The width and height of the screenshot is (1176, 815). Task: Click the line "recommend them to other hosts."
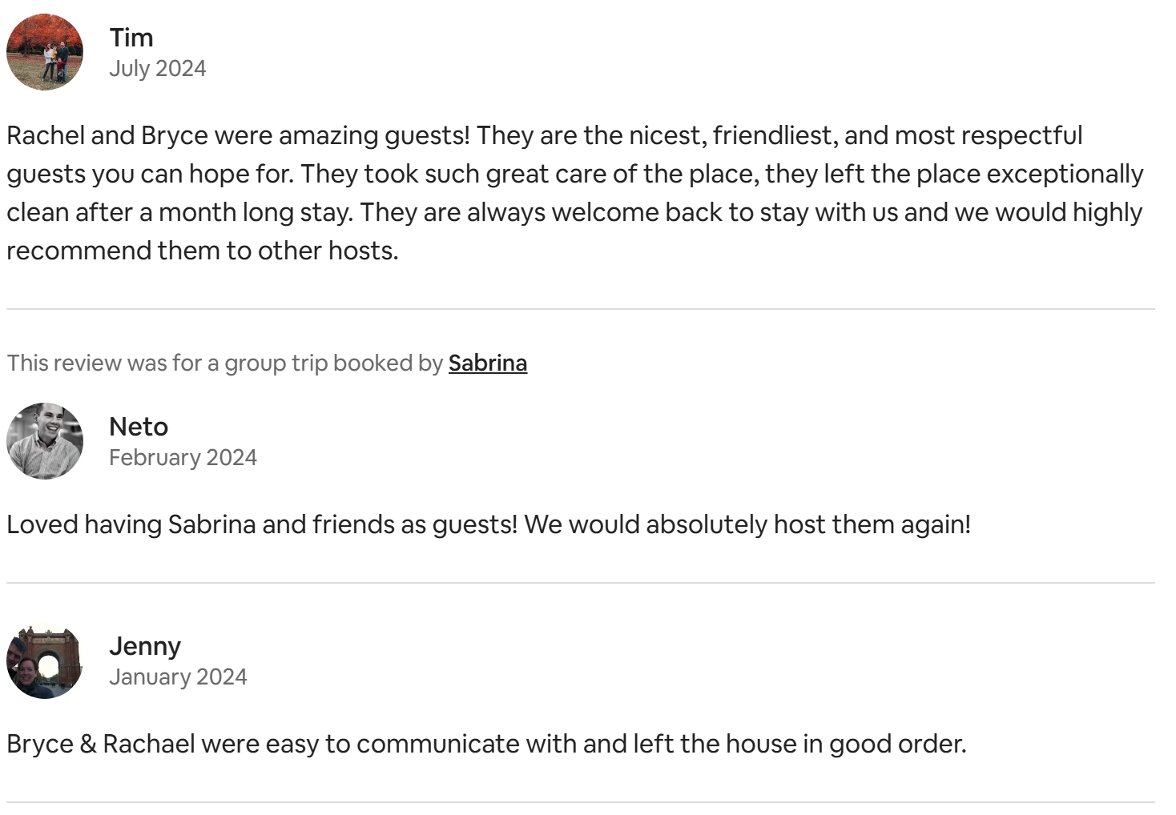tap(203, 251)
